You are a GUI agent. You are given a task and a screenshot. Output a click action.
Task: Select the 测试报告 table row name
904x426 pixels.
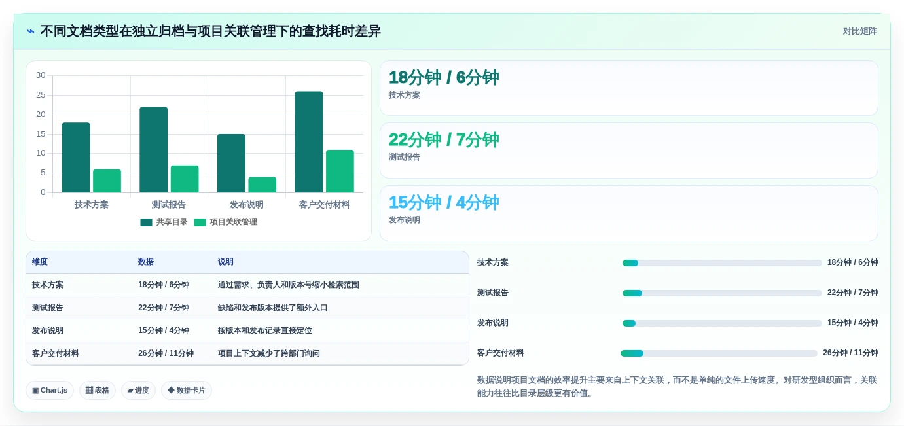[x=48, y=308]
